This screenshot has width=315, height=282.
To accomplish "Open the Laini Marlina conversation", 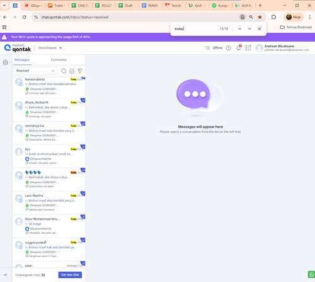I will (x=49, y=203).
